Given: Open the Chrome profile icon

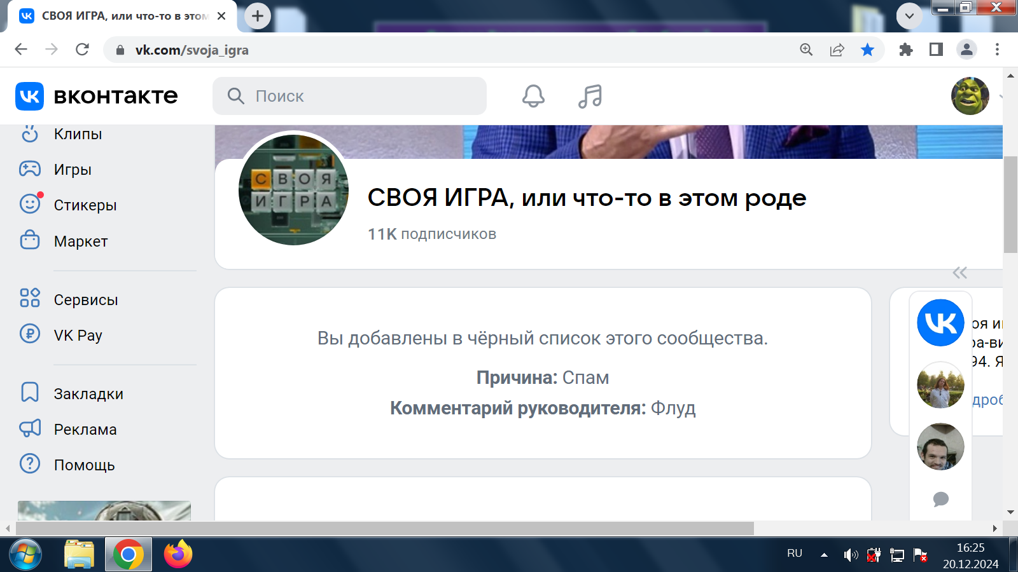Looking at the screenshot, I should 966,50.
